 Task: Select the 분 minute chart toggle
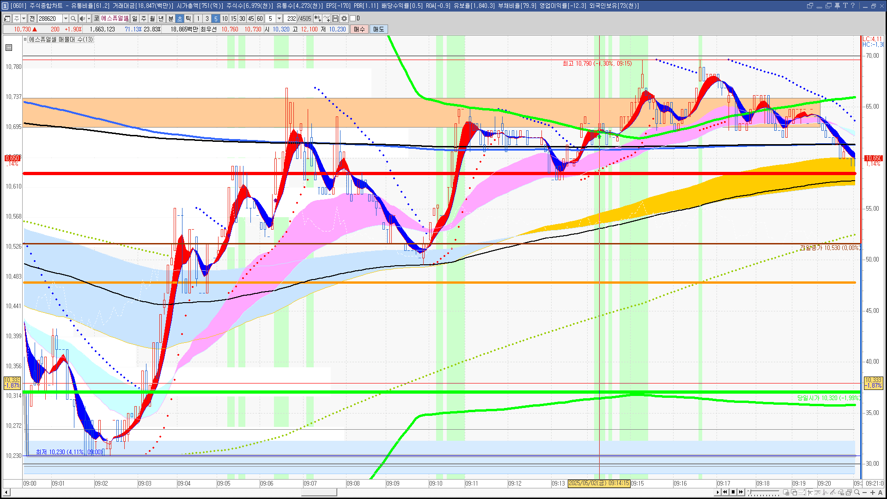click(170, 18)
